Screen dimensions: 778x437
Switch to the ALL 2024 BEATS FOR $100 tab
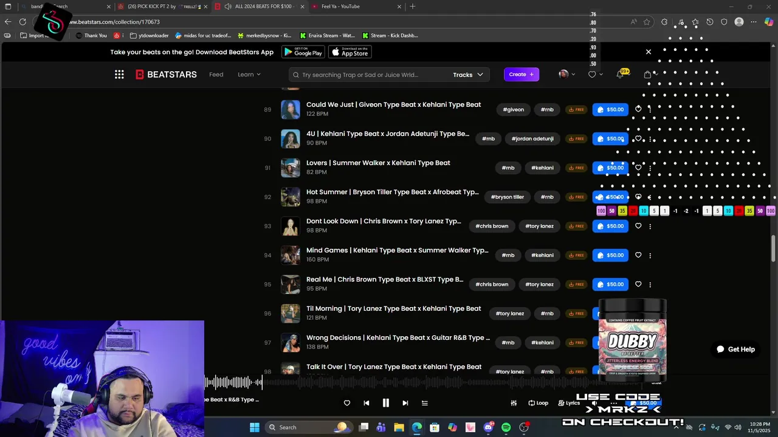point(258,7)
